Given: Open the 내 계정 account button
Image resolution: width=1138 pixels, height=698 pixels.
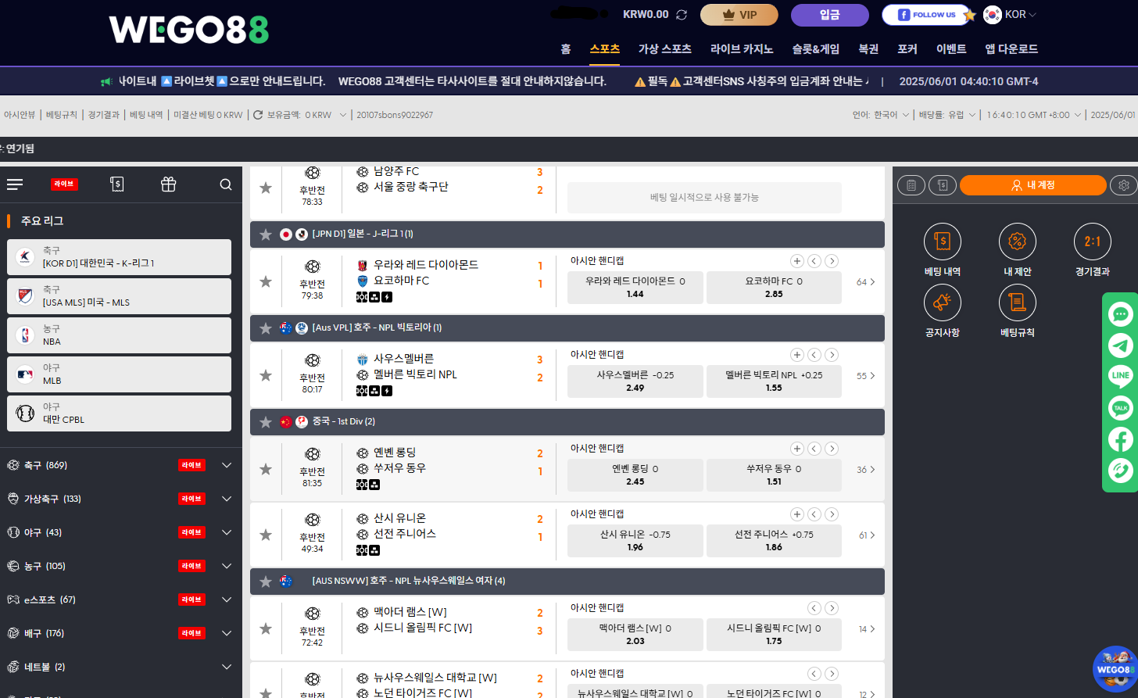Looking at the screenshot, I should pos(1032,185).
